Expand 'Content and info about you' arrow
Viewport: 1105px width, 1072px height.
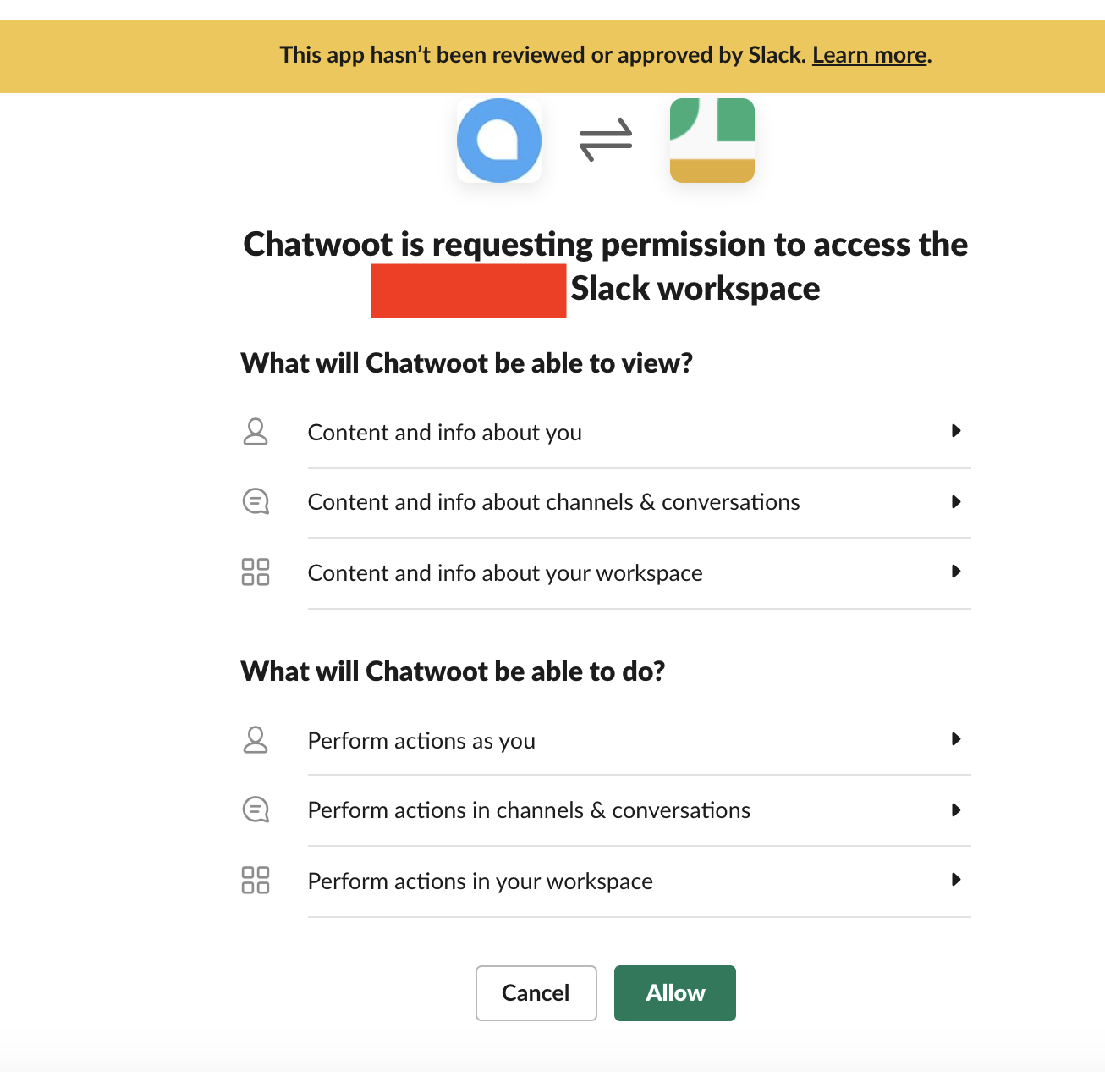point(956,431)
